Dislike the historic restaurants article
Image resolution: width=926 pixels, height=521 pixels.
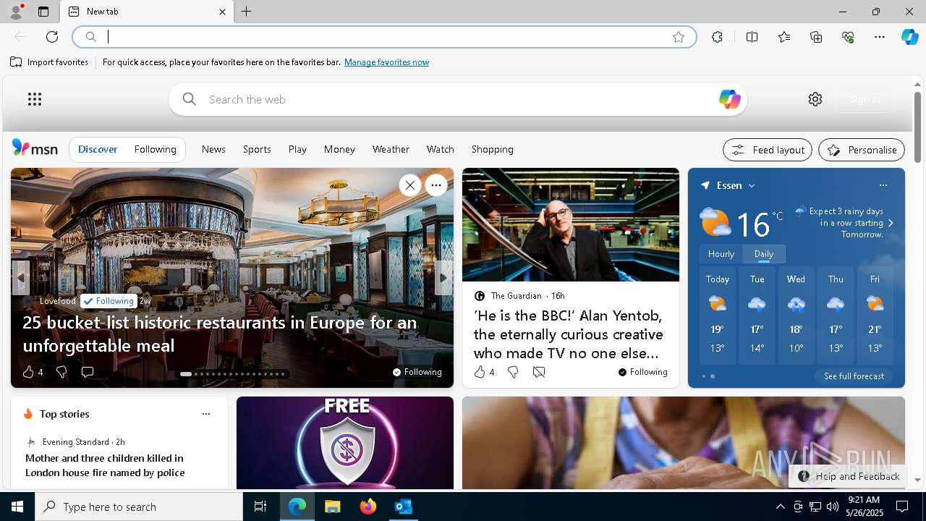61,372
